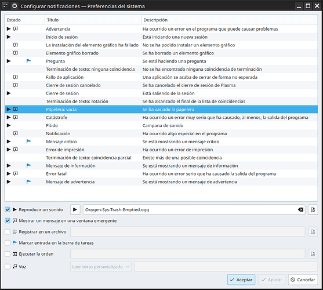Enable Marcar entrada en la barra de tareas
The height and width of the screenshot is (290, 323).
tap(8, 243)
